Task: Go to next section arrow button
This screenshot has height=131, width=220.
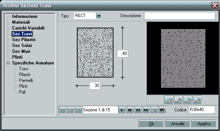Action: [122, 110]
